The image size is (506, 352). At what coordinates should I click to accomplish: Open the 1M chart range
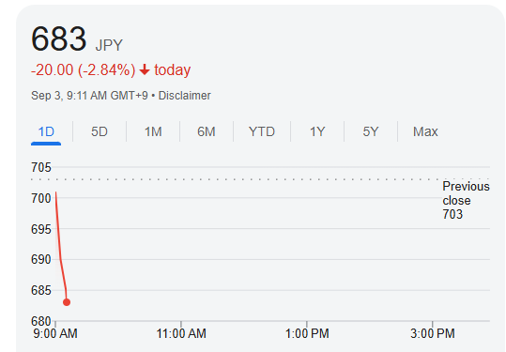pos(153,131)
